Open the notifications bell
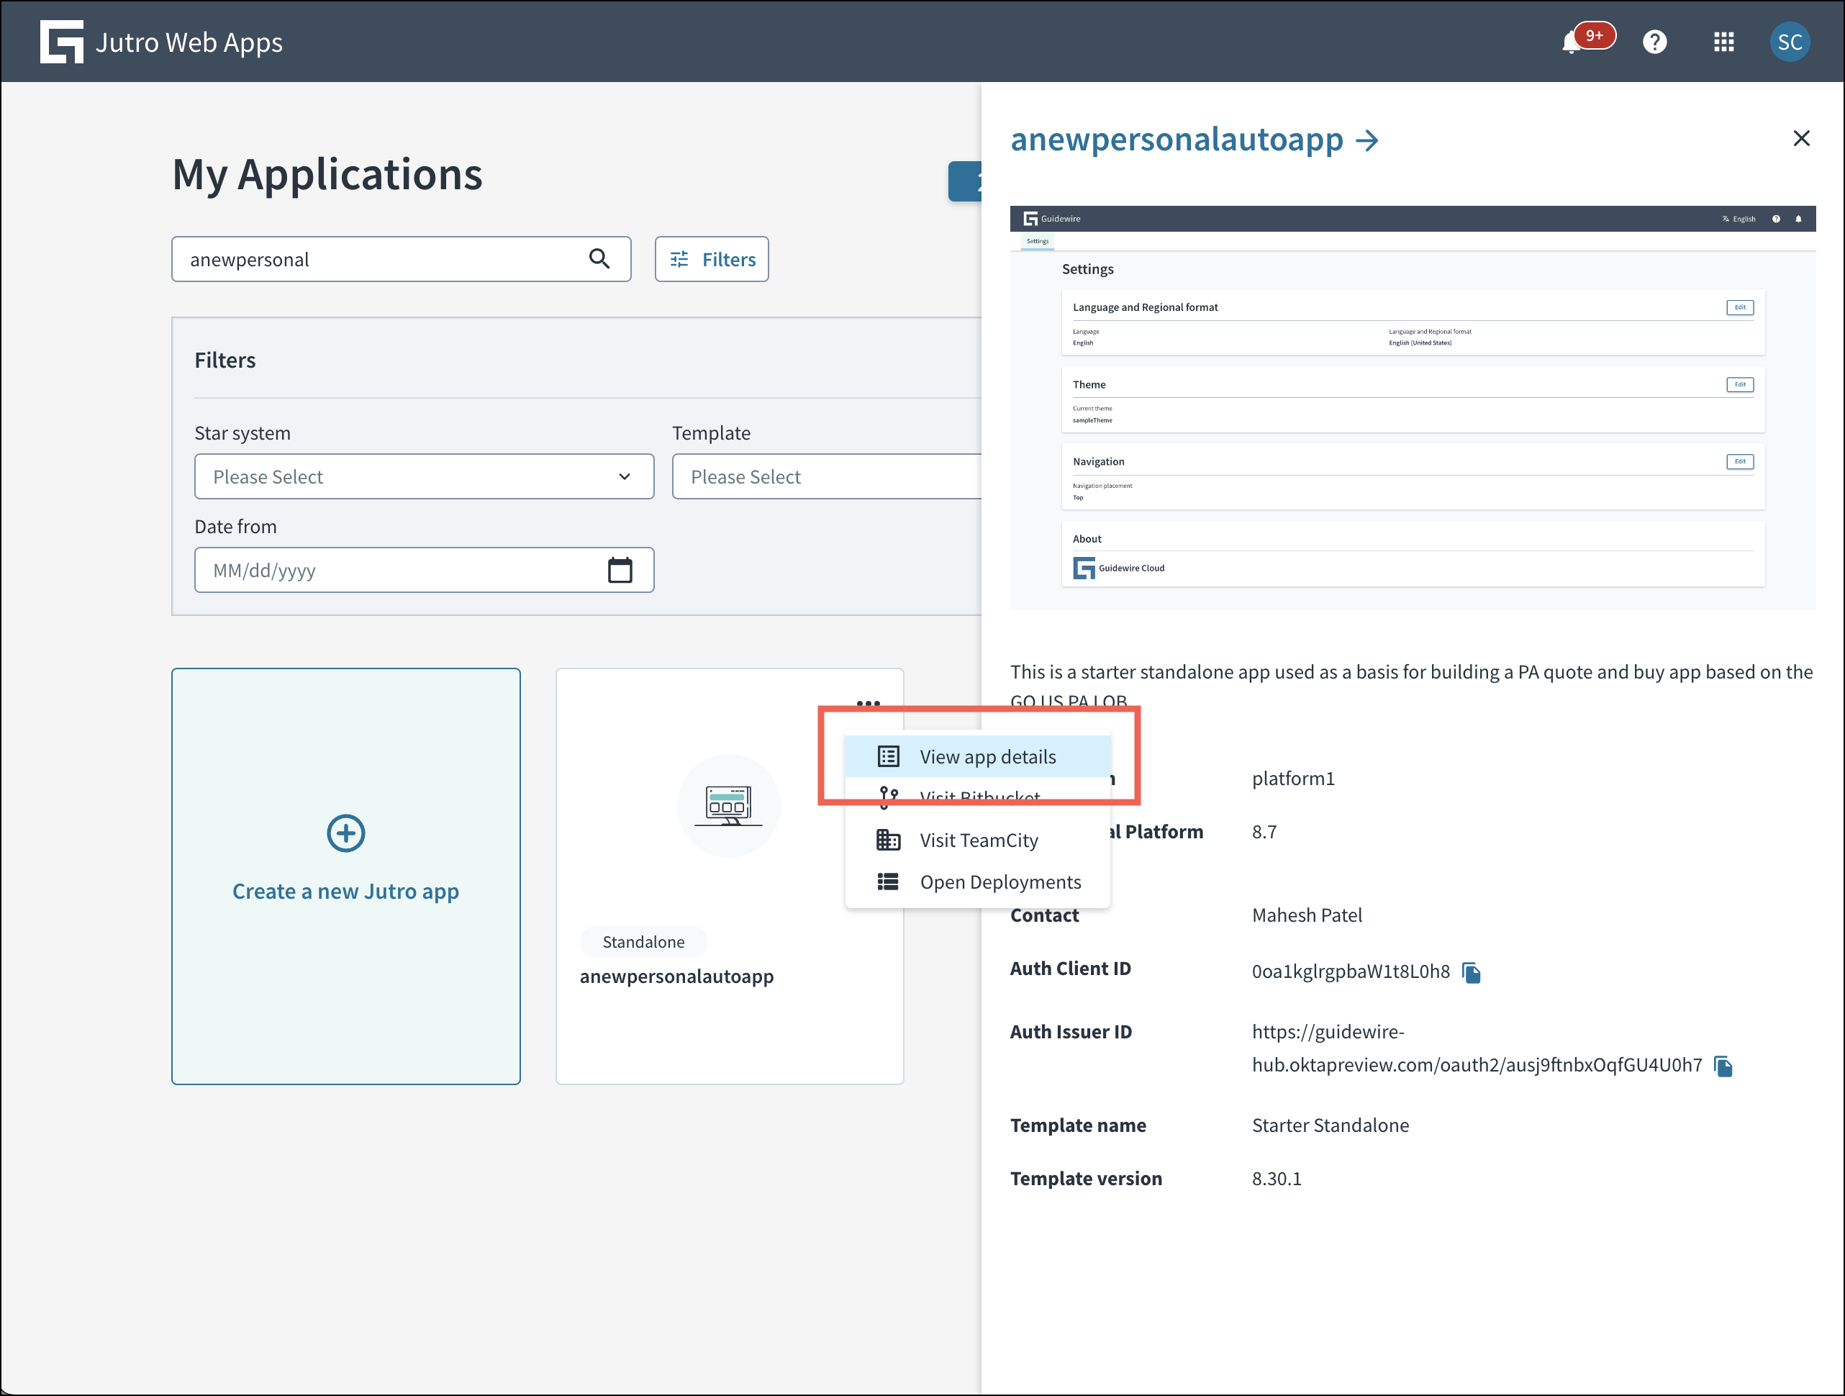The image size is (1845, 1396). [x=1572, y=42]
